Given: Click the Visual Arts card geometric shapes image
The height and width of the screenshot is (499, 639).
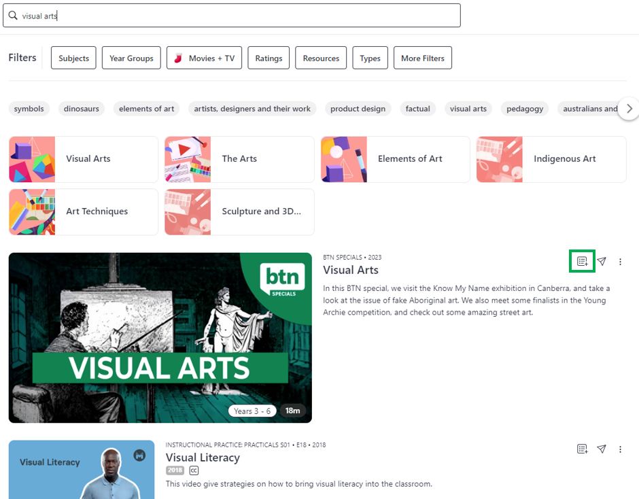Looking at the screenshot, I should click(x=32, y=159).
